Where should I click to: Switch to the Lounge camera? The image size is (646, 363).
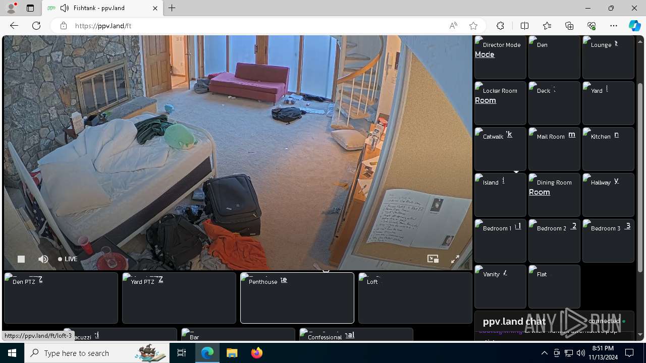[x=608, y=57]
